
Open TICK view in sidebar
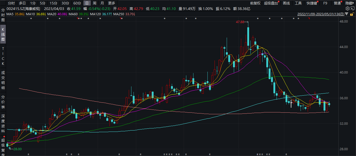point(3,56)
